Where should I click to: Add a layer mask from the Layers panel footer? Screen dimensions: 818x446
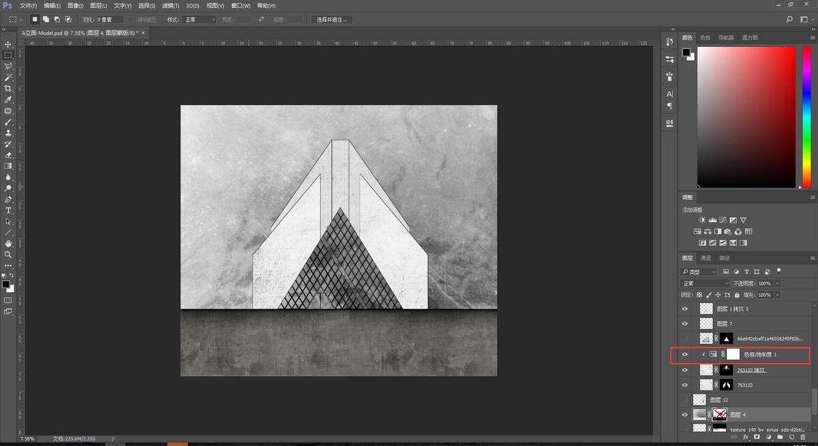757,437
